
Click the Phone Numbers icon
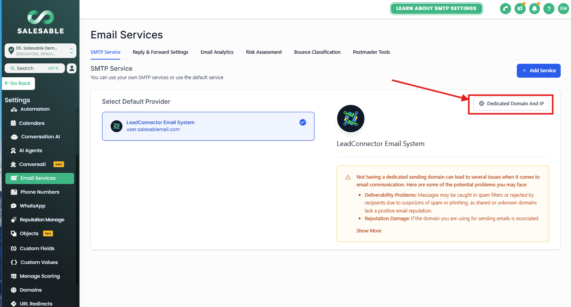pyautogui.click(x=14, y=192)
